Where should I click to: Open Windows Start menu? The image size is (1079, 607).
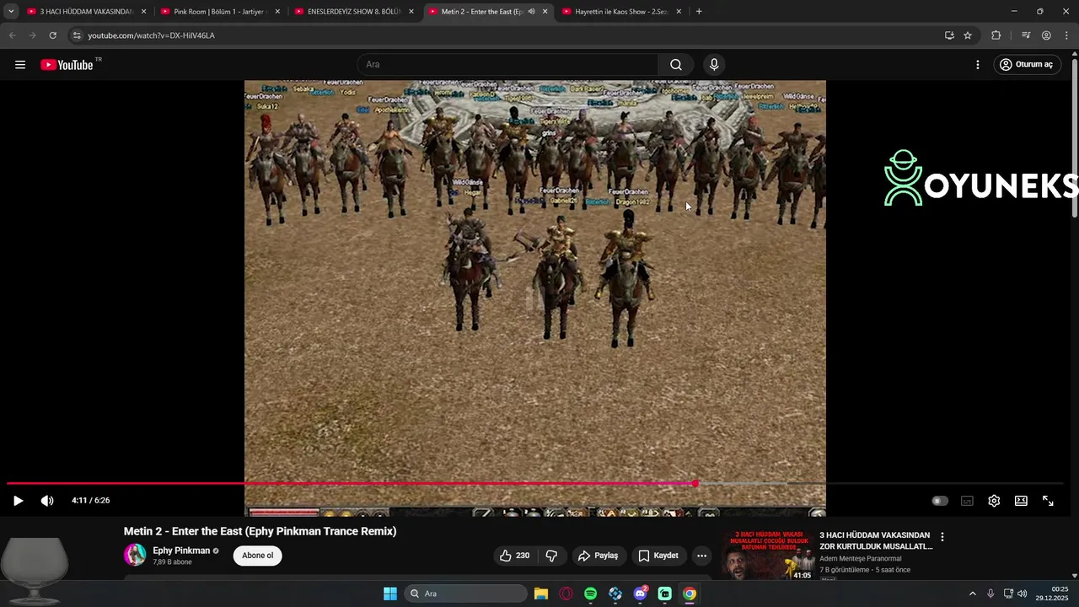click(390, 594)
